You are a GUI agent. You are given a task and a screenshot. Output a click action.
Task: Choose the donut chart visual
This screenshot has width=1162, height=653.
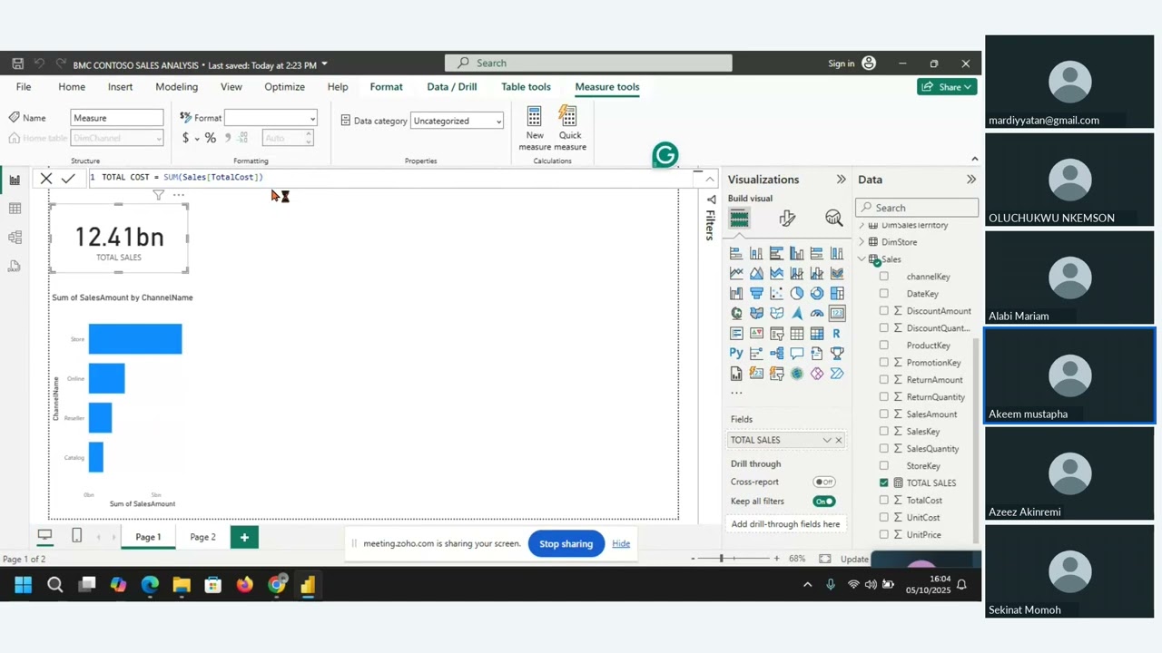[x=816, y=293]
